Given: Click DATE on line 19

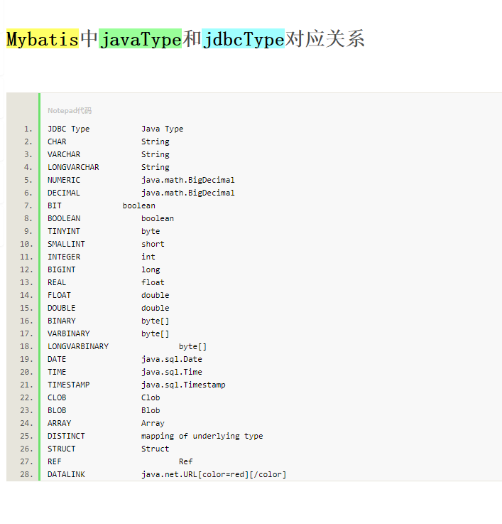Looking at the screenshot, I should 57,359.
